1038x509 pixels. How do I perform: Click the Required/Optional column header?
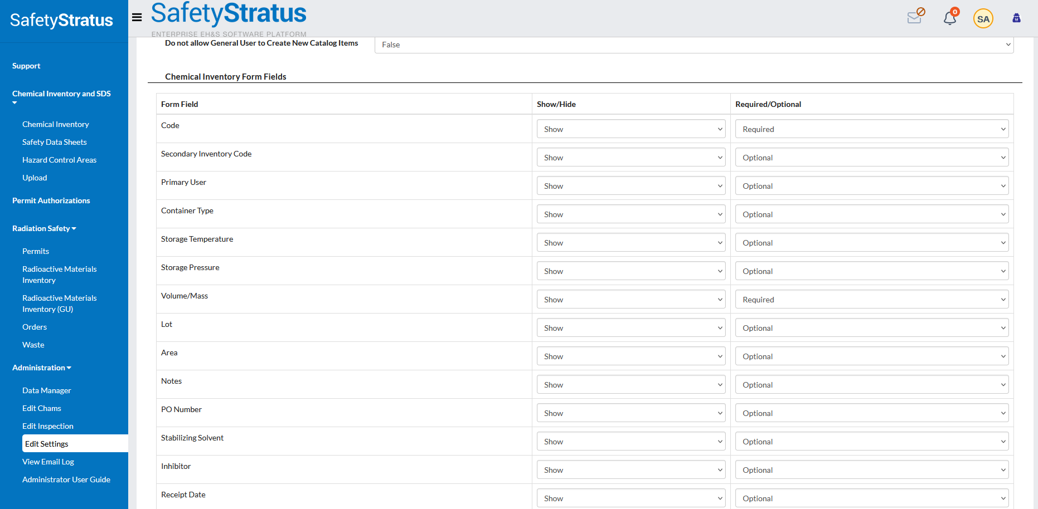[768, 104]
